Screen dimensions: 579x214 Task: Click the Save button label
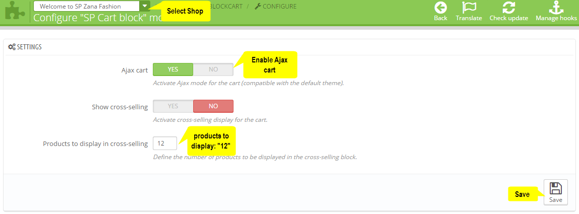click(x=556, y=200)
